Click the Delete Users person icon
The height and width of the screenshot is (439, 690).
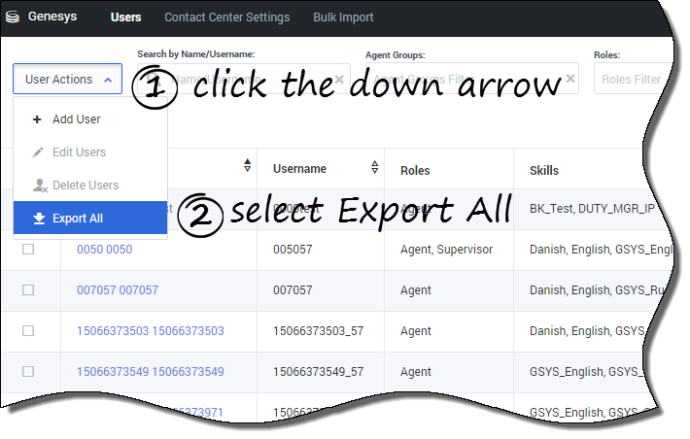point(39,186)
